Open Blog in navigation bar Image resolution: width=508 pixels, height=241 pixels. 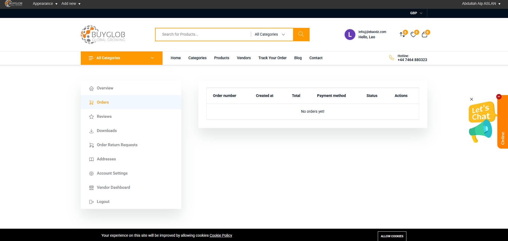pos(298,58)
